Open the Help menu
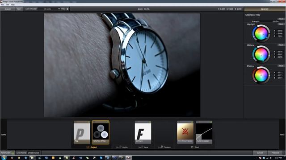The image size is (286, 160). coord(13,5)
